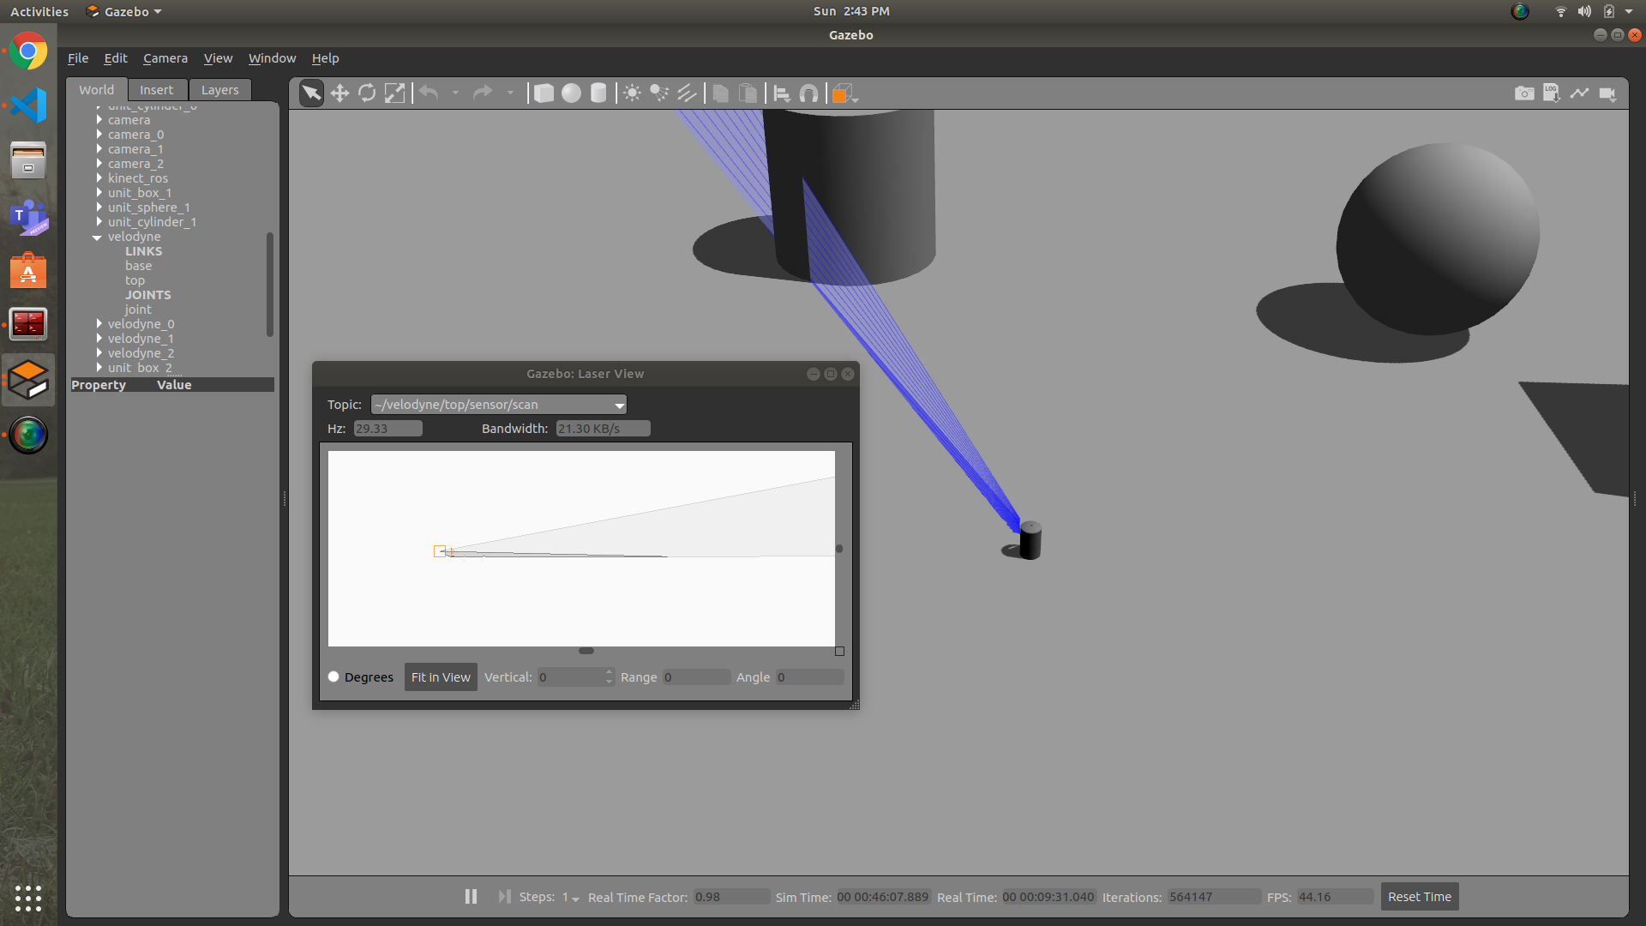
Task: Click the Vertical spinner field
Action: [570, 677]
